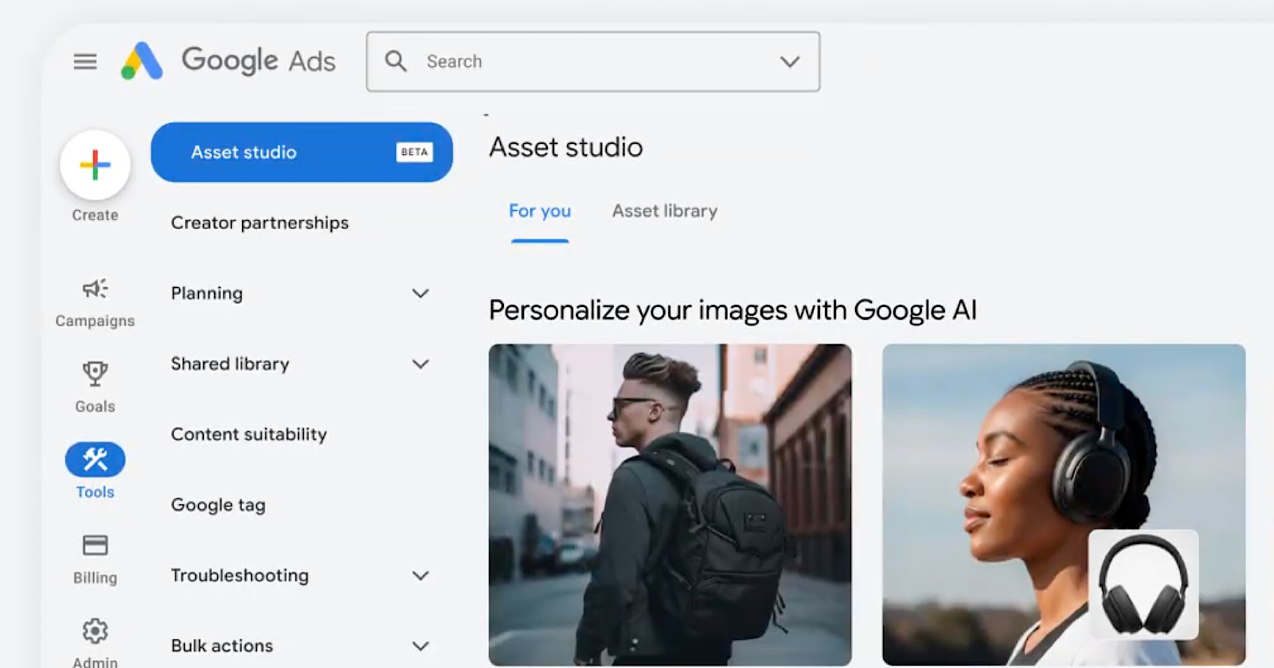Image resolution: width=1274 pixels, height=668 pixels.
Task: Open Billing credit card icon
Action: point(95,546)
